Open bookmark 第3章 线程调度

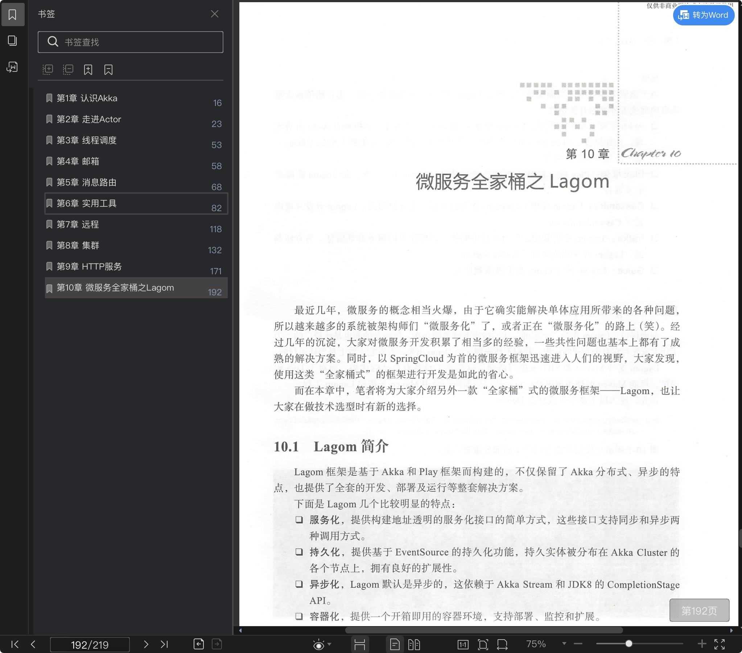pos(136,140)
